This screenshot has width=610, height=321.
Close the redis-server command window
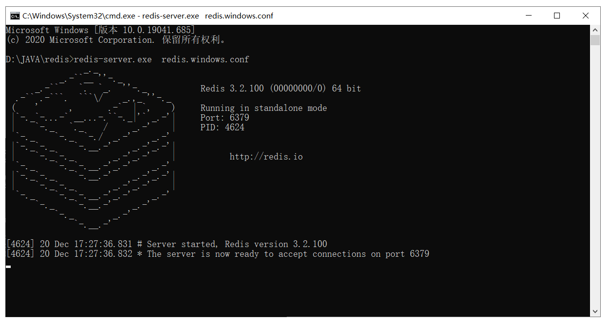click(586, 16)
